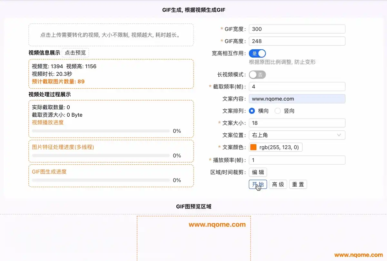Select the 横向 horizontal text layout option
The image size is (387, 261).
tap(252, 111)
